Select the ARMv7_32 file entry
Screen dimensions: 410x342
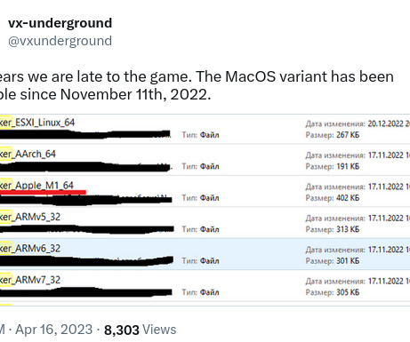(205, 286)
